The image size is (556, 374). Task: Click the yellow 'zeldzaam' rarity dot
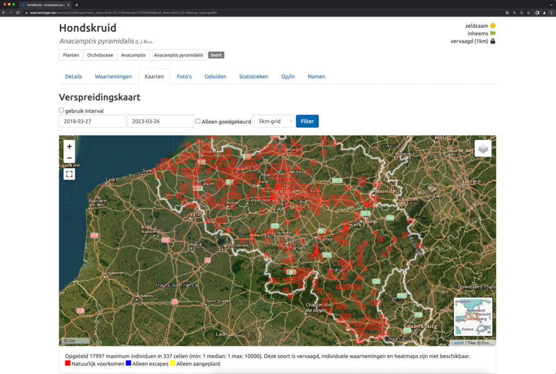click(493, 26)
